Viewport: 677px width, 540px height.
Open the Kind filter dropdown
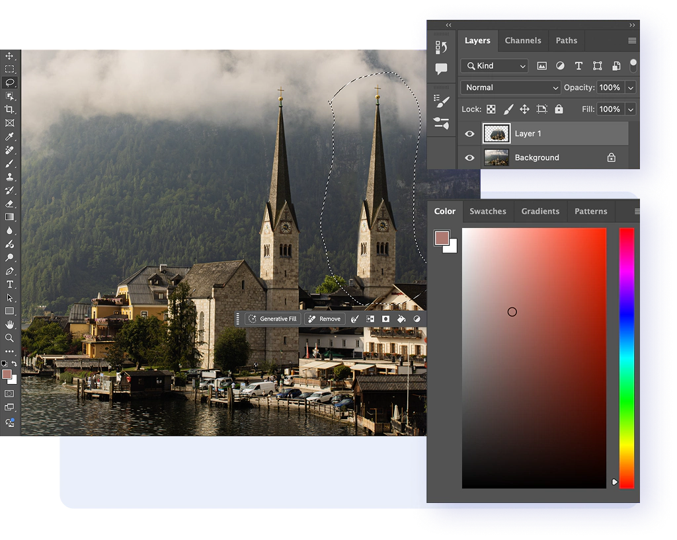click(x=495, y=66)
